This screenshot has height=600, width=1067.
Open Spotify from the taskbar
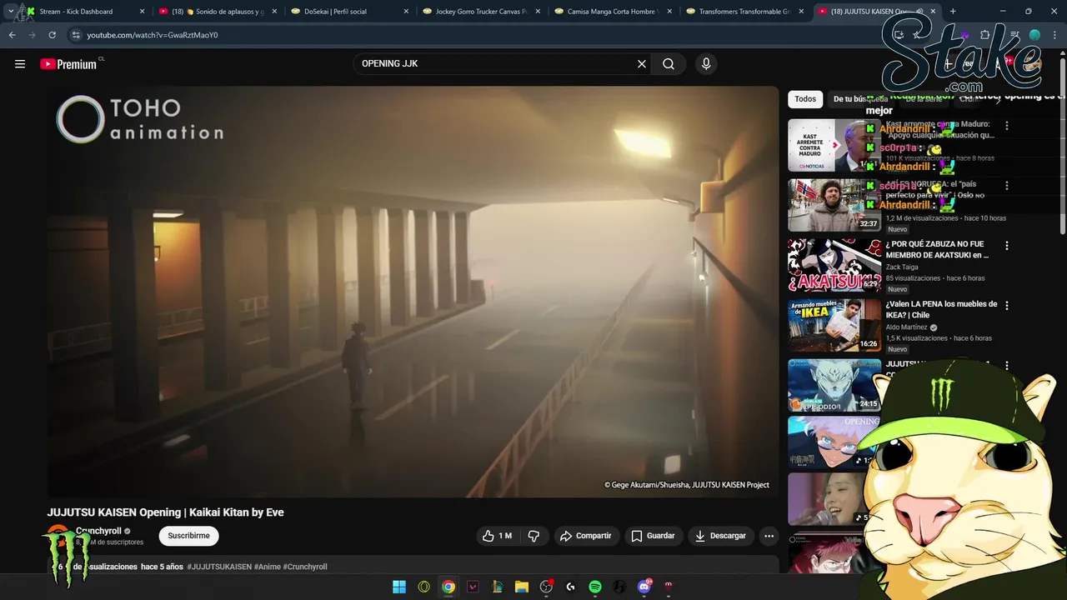coord(595,587)
